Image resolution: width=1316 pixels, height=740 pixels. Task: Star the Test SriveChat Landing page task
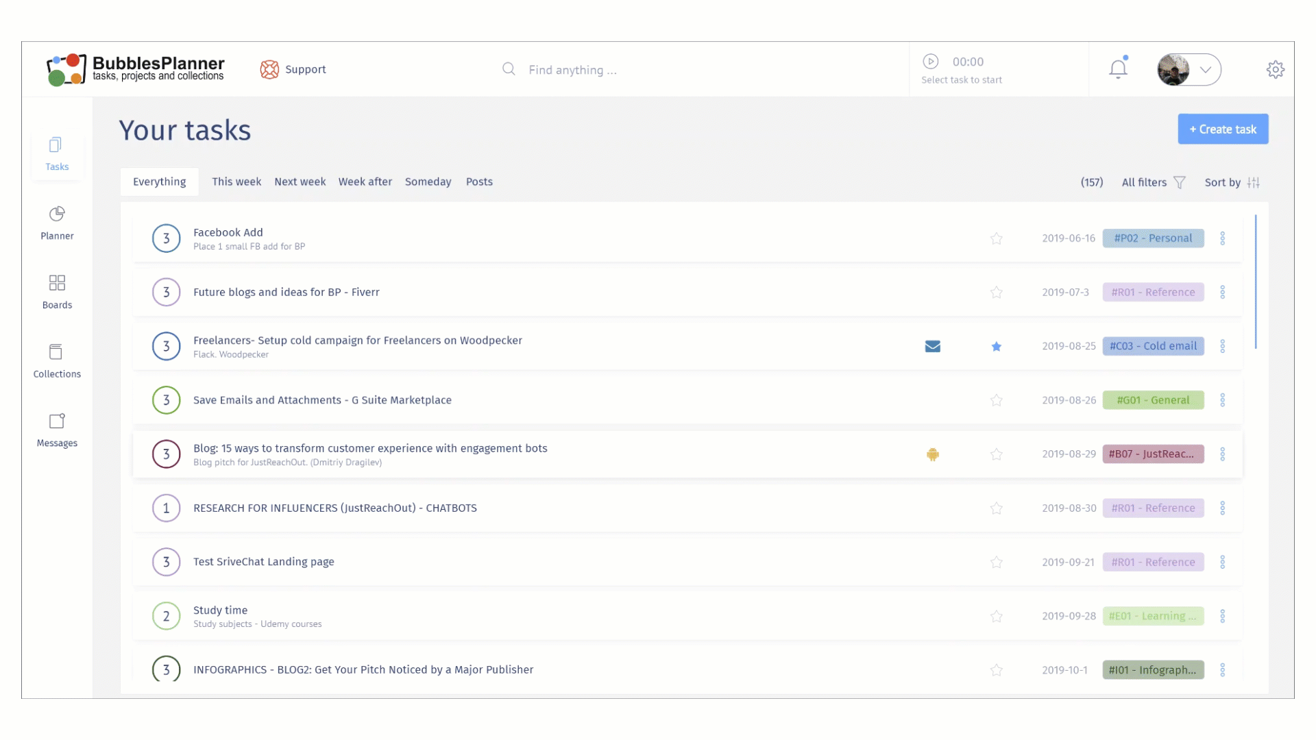(996, 563)
